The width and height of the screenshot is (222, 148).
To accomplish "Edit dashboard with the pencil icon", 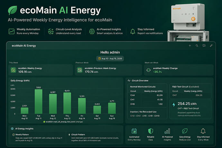I will tap(211, 46).
